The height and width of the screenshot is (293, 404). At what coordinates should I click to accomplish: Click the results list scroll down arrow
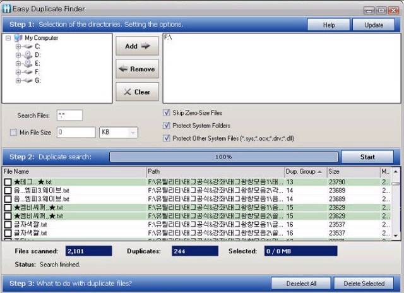pos(396,236)
